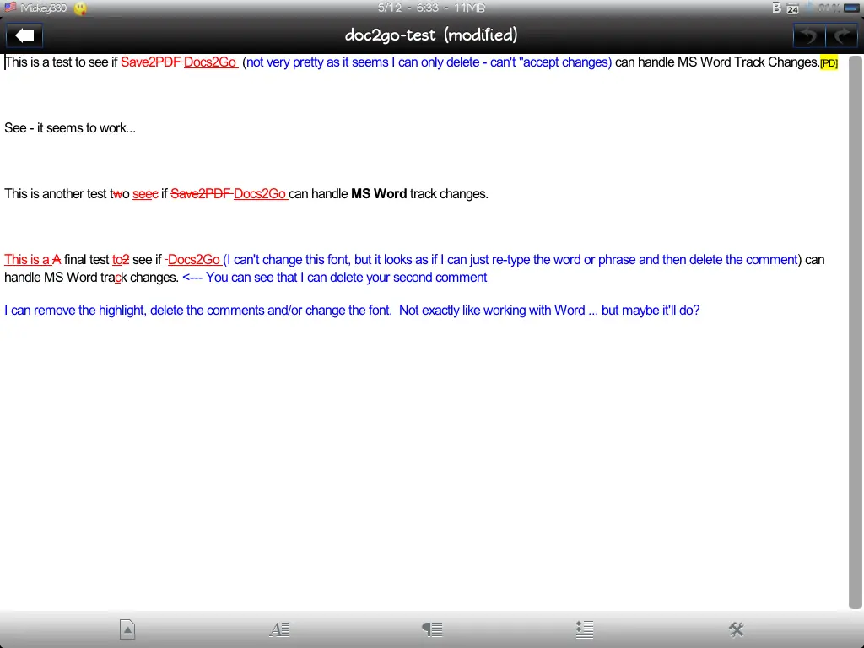Screen dimensions: 864x648
Task: Open bullets and numbering list options
Action: pos(584,629)
